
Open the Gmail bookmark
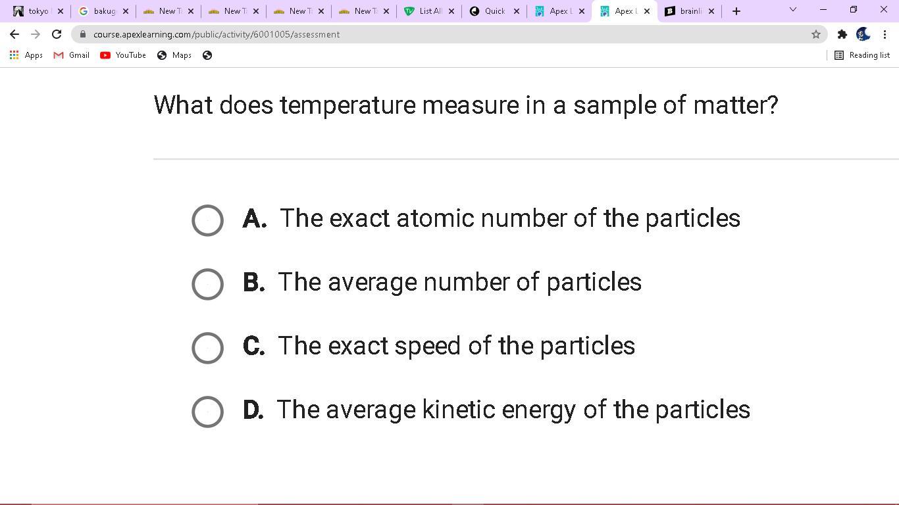point(71,55)
